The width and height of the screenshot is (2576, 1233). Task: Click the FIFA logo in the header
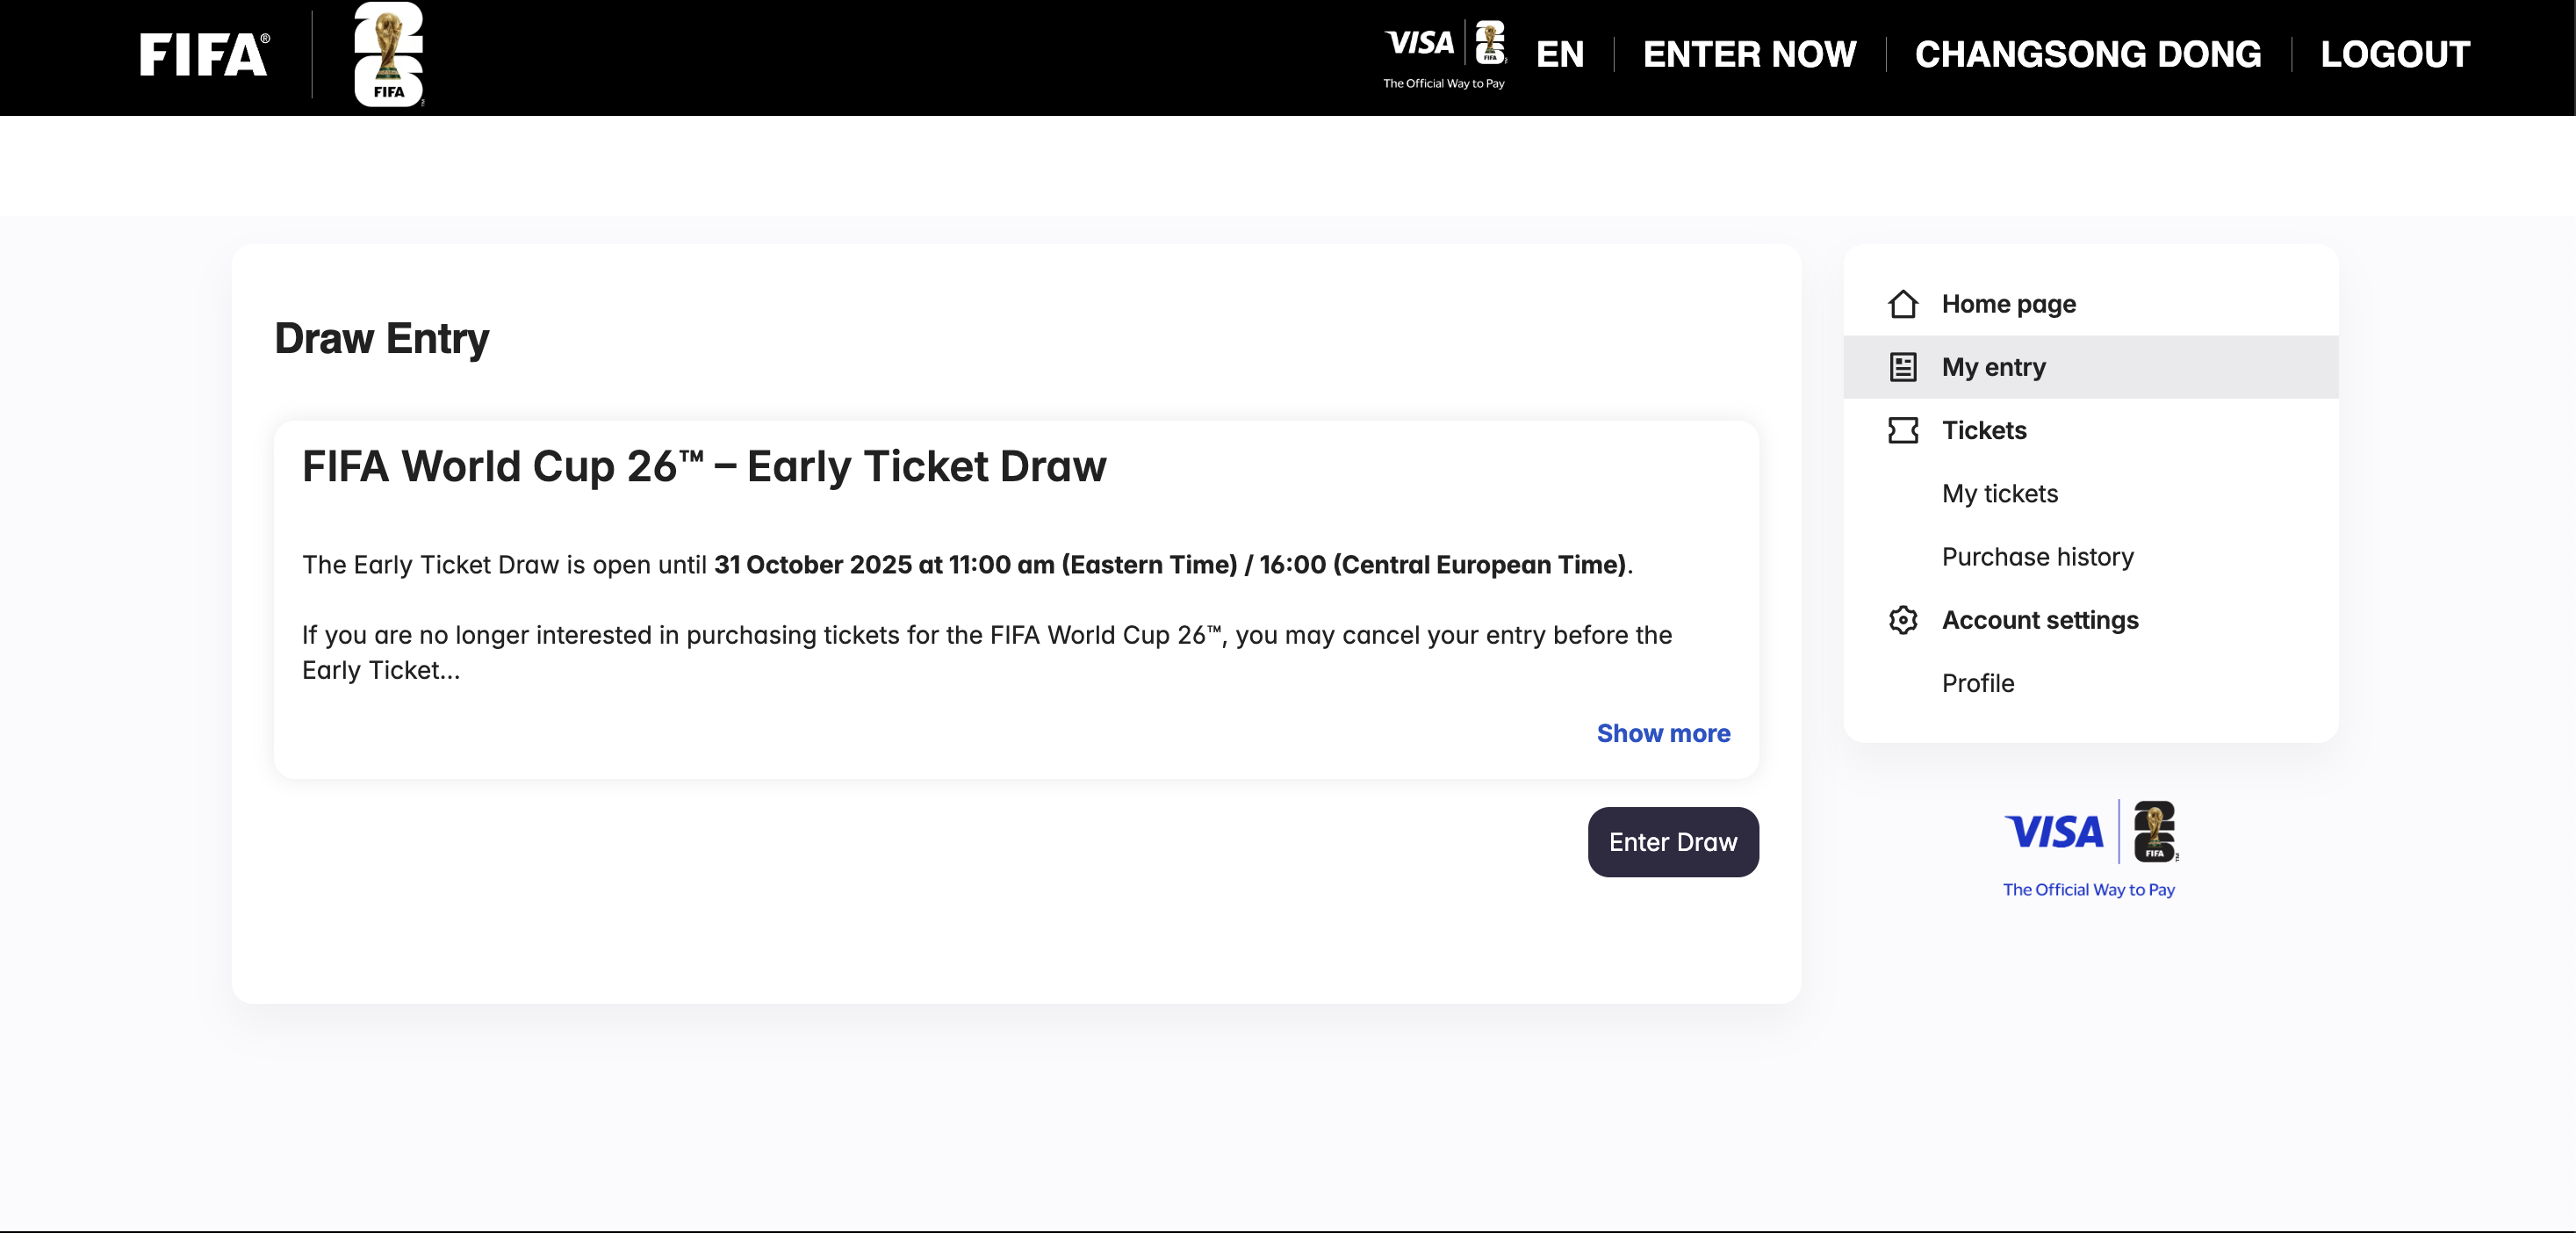click(x=202, y=54)
